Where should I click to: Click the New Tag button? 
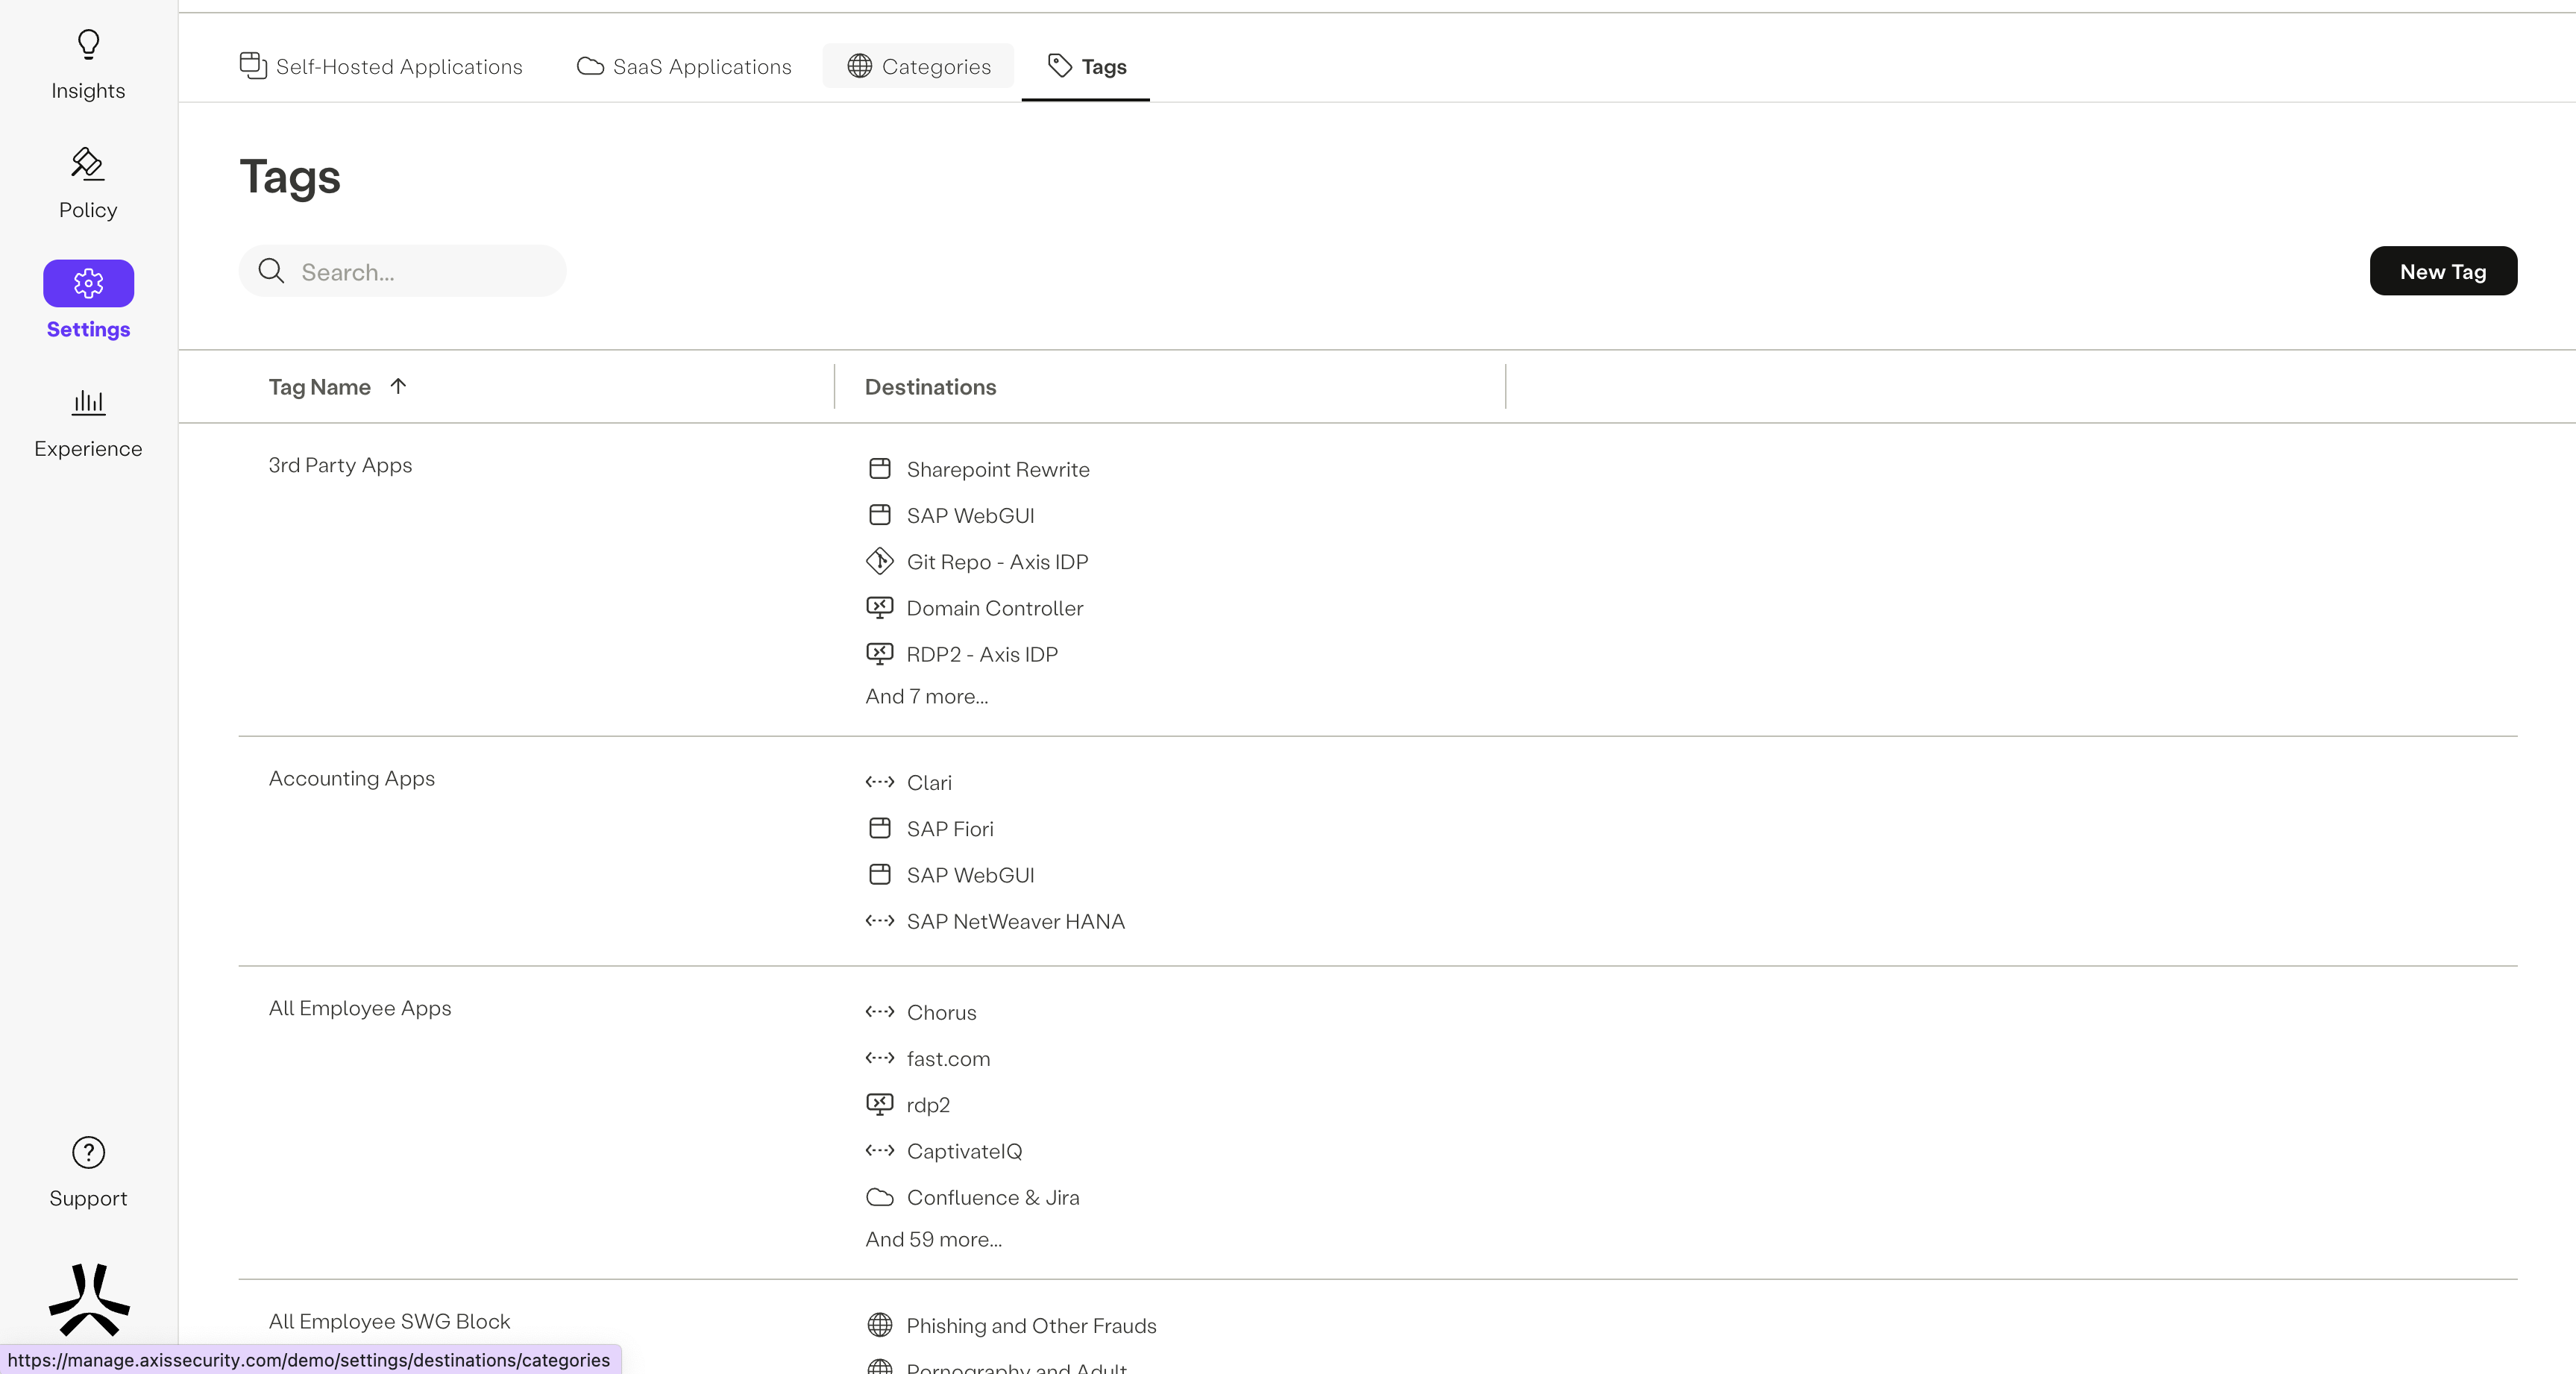pos(2442,271)
